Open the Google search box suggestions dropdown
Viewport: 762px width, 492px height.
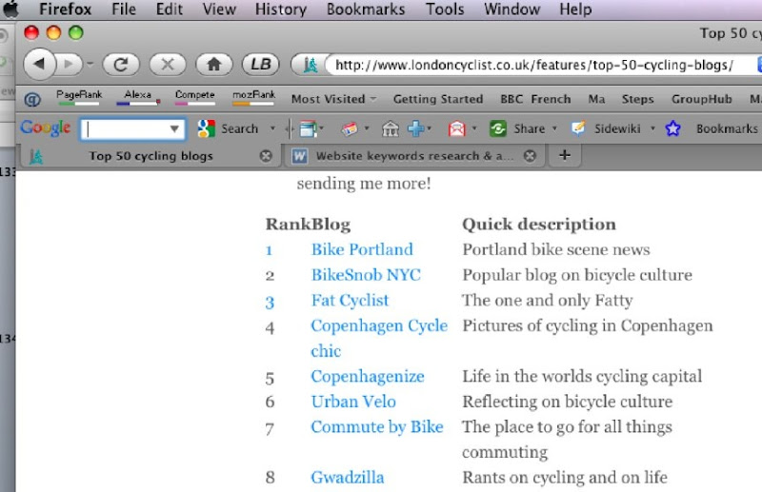(x=174, y=129)
